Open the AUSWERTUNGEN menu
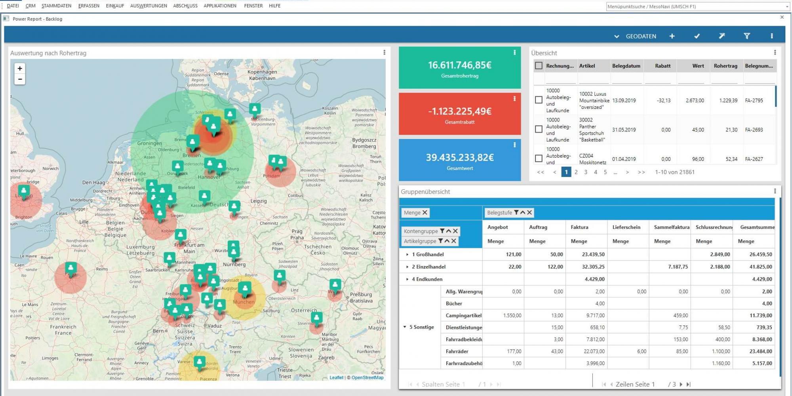The image size is (792, 396). (148, 6)
